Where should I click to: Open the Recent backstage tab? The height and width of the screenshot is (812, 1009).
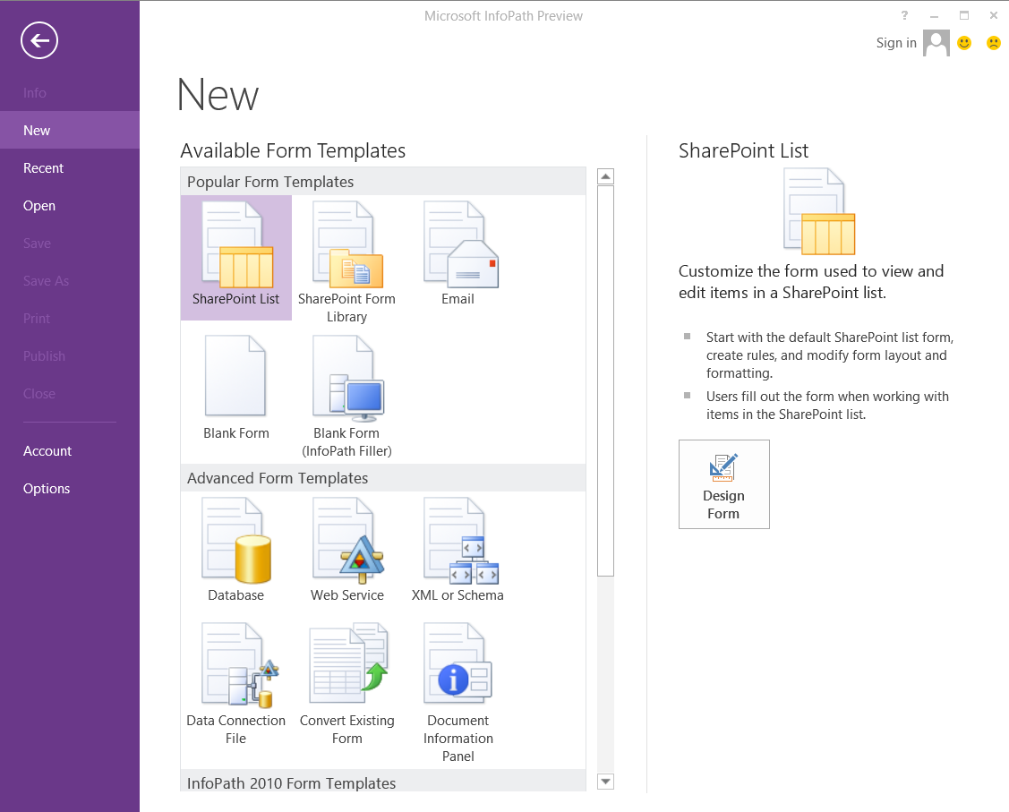70,168
